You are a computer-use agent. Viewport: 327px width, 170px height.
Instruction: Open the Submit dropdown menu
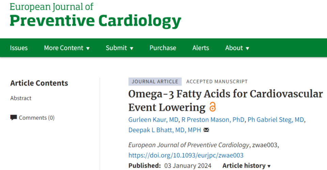(119, 48)
